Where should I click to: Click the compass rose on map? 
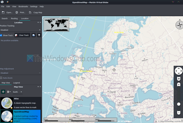click(x=180, y=25)
